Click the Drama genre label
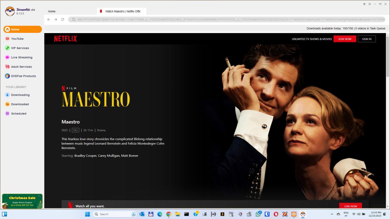390x219 pixels. (101, 130)
